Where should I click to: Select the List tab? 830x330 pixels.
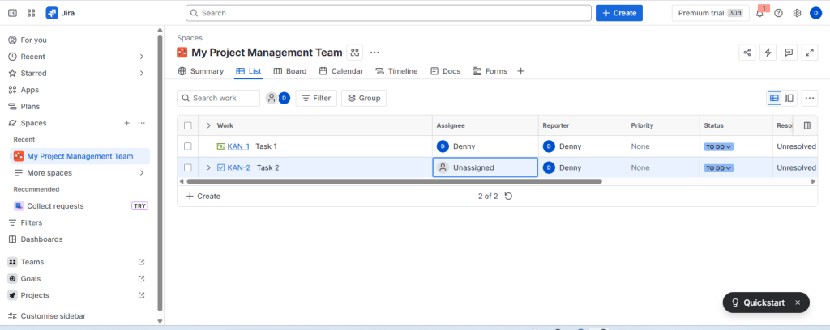click(249, 70)
